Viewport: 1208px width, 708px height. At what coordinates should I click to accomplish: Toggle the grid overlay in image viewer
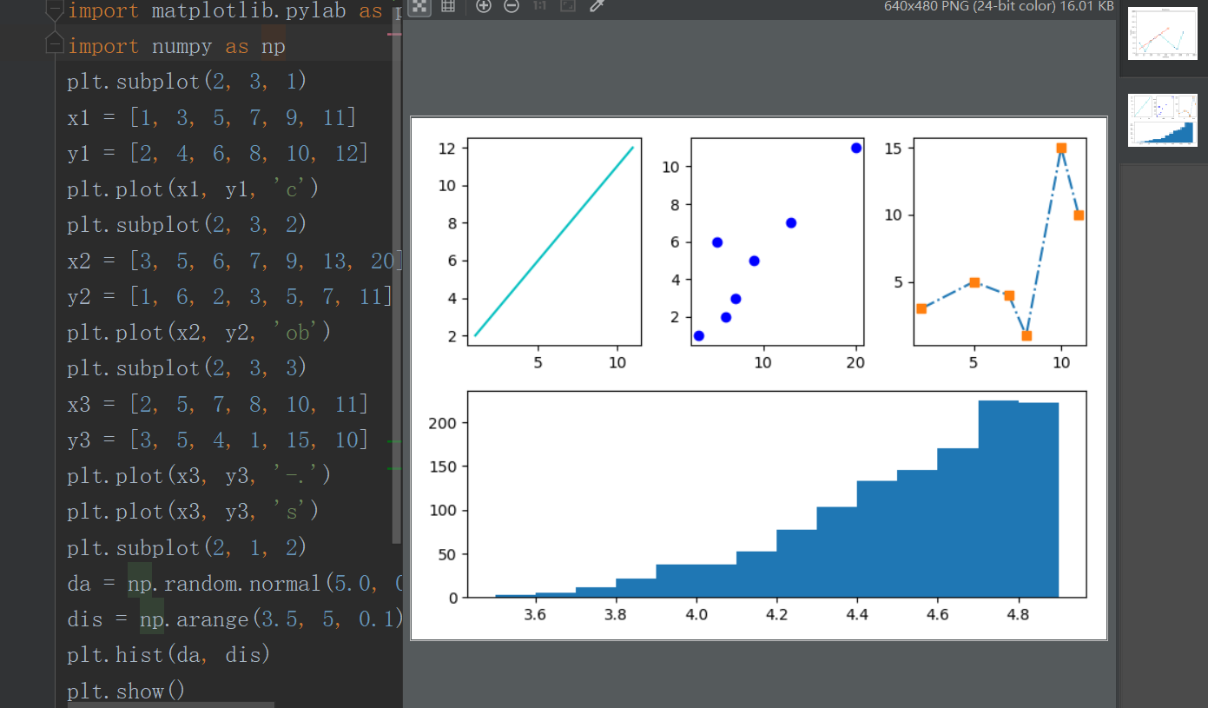[448, 6]
